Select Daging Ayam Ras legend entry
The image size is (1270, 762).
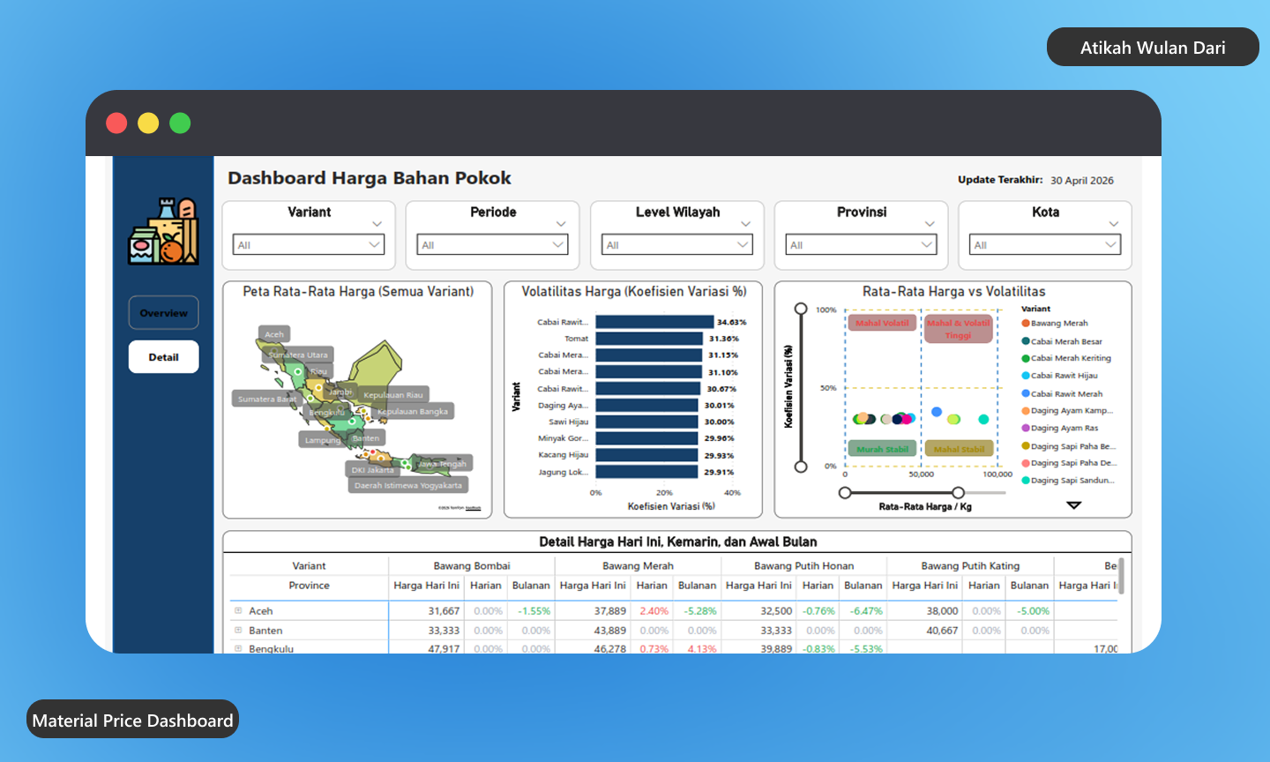coord(1060,428)
